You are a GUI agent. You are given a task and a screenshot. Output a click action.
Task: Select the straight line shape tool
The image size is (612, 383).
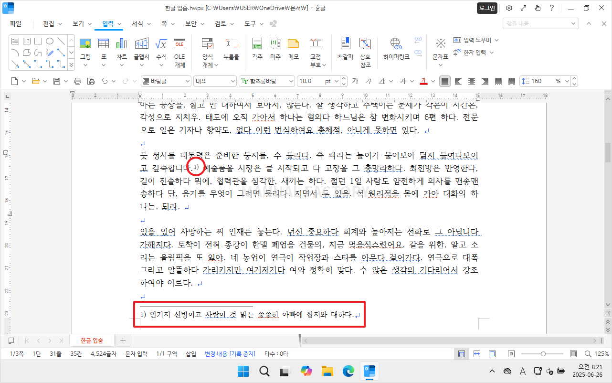click(x=61, y=41)
